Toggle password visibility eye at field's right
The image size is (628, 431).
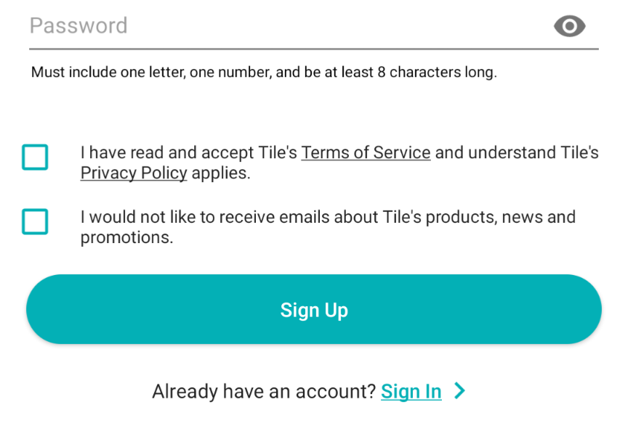tap(570, 26)
